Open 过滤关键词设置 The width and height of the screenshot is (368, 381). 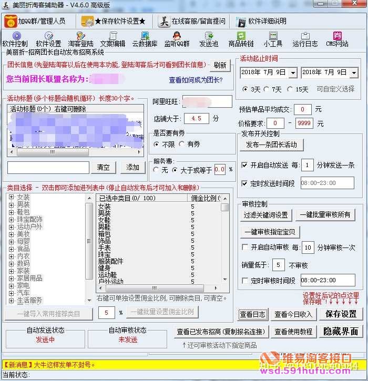click(x=266, y=215)
